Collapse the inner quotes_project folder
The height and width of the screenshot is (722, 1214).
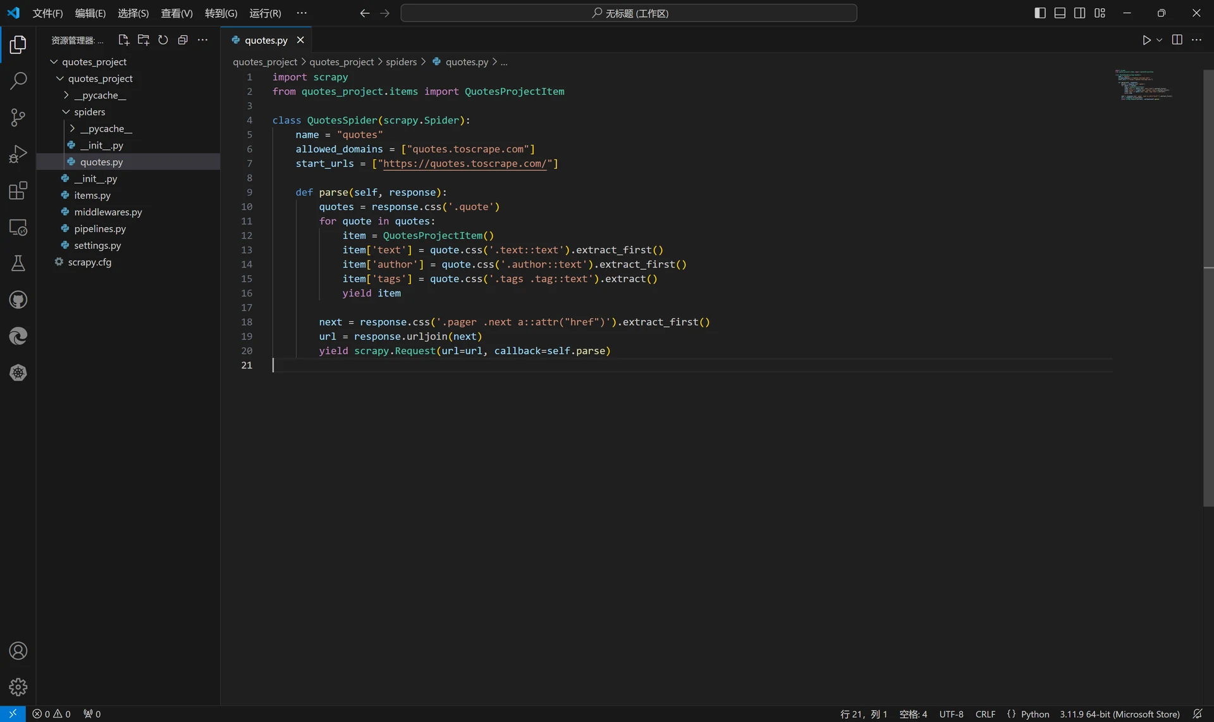128,78
